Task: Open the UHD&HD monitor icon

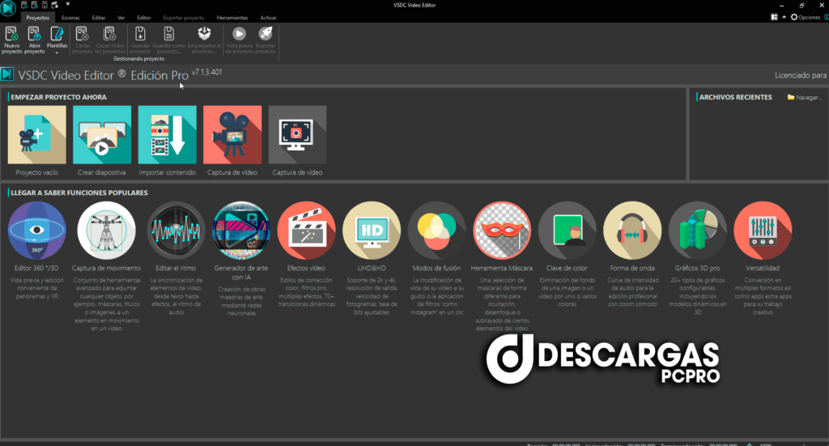Action: pyautogui.click(x=372, y=231)
